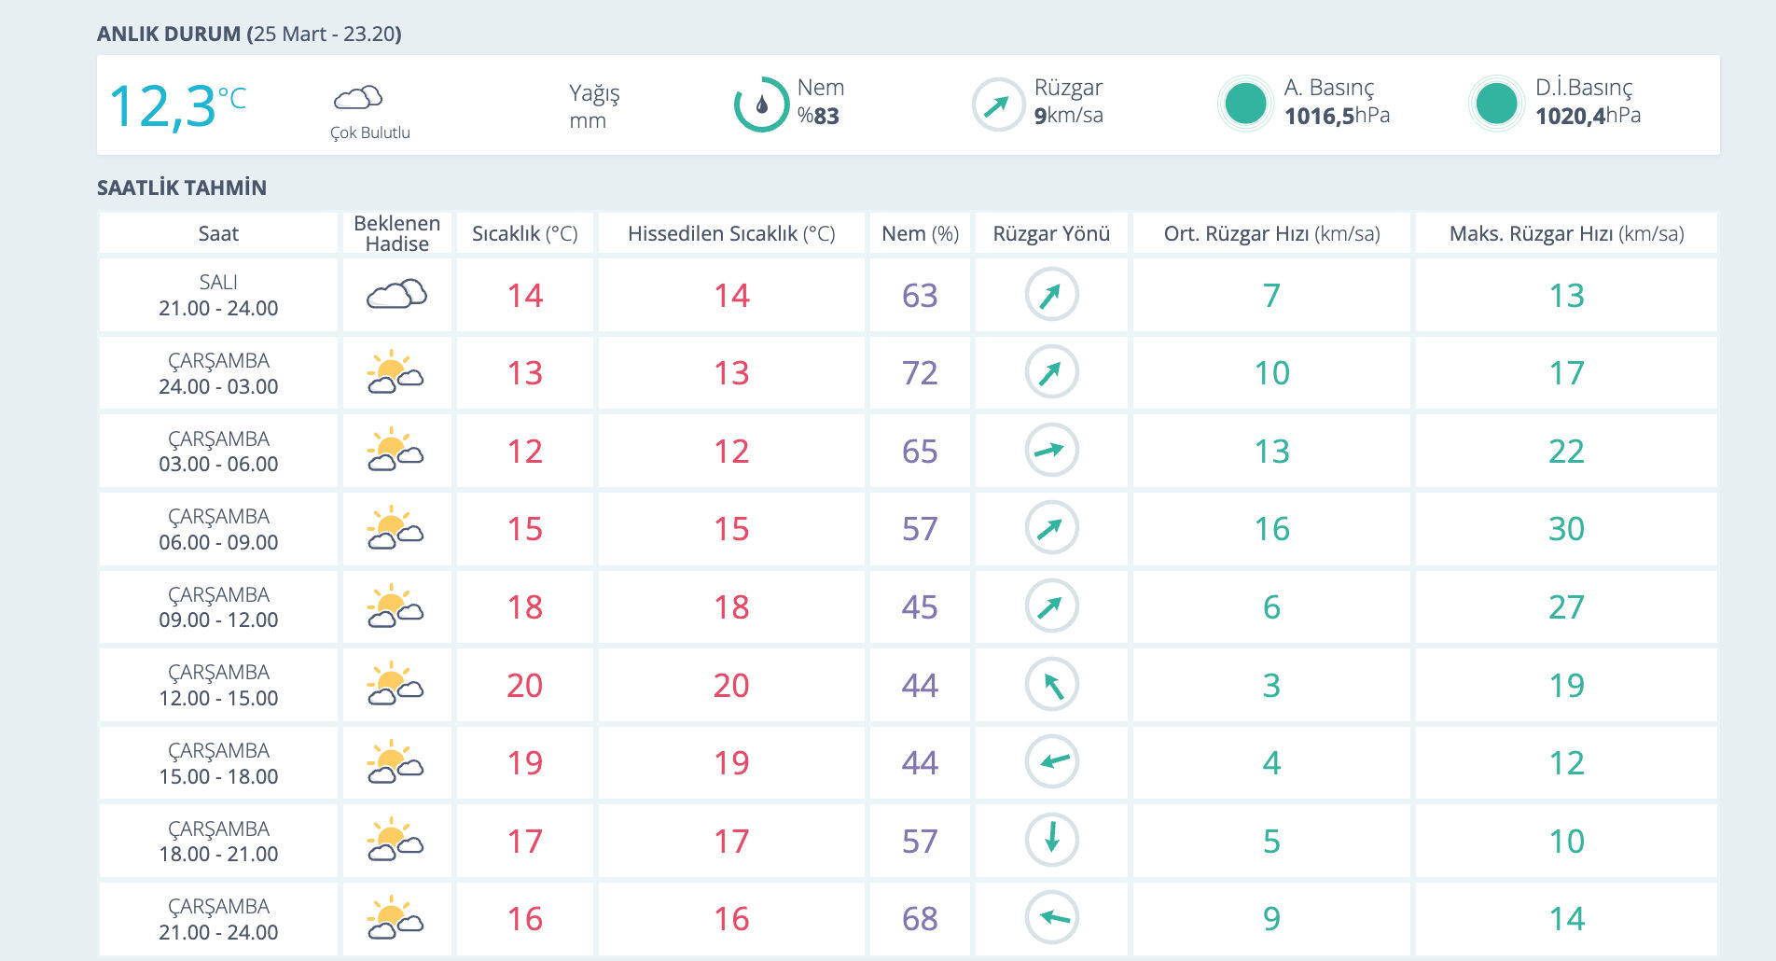Click the Maks. Rüzgar Hızı column header
This screenshot has width=1776, height=961.
coord(1566,233)
